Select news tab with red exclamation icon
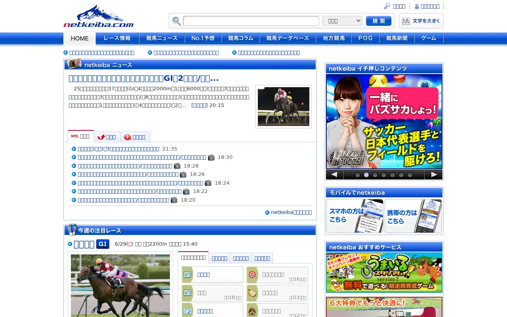Viewport: 507px width, 317px height. [135, 137]
